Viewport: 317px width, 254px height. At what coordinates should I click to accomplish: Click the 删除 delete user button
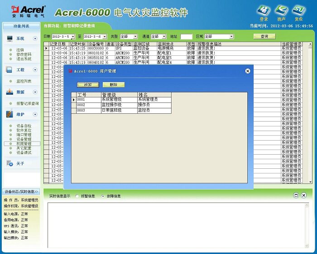click(114, 85)
